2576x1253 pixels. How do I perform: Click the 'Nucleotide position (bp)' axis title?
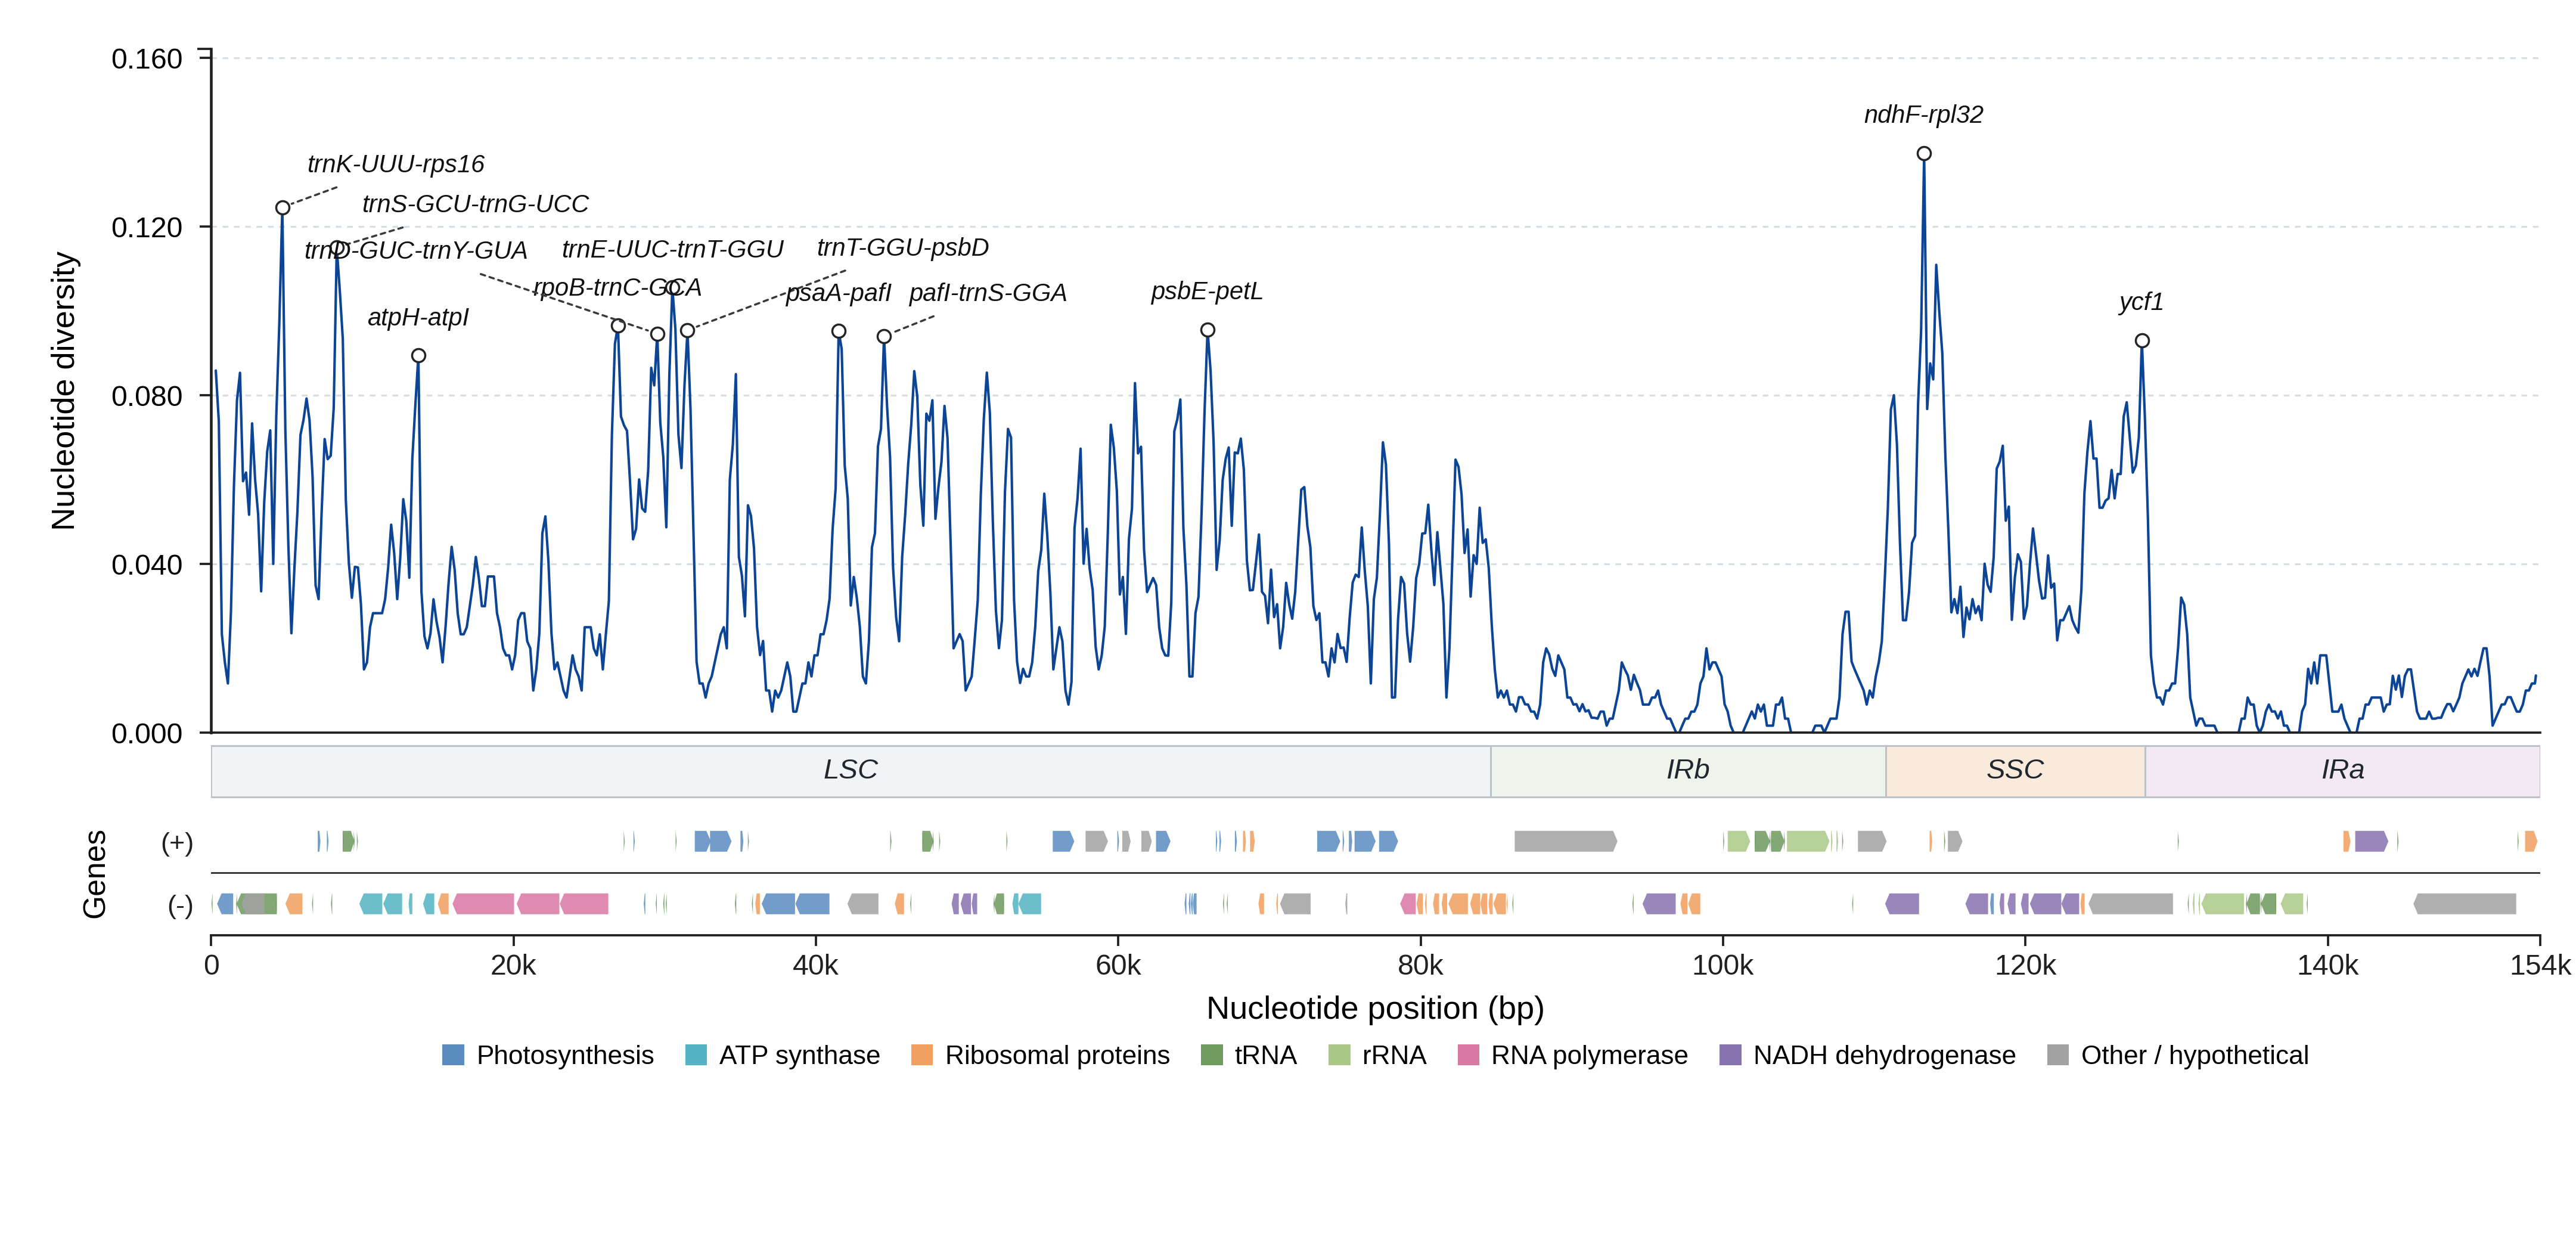1376,1008
